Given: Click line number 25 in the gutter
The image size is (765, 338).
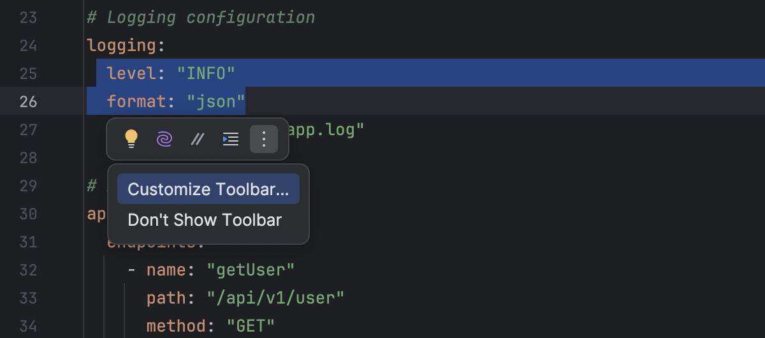Looking at the screenshot, I should pyautogui.click(x=28, y=73).
